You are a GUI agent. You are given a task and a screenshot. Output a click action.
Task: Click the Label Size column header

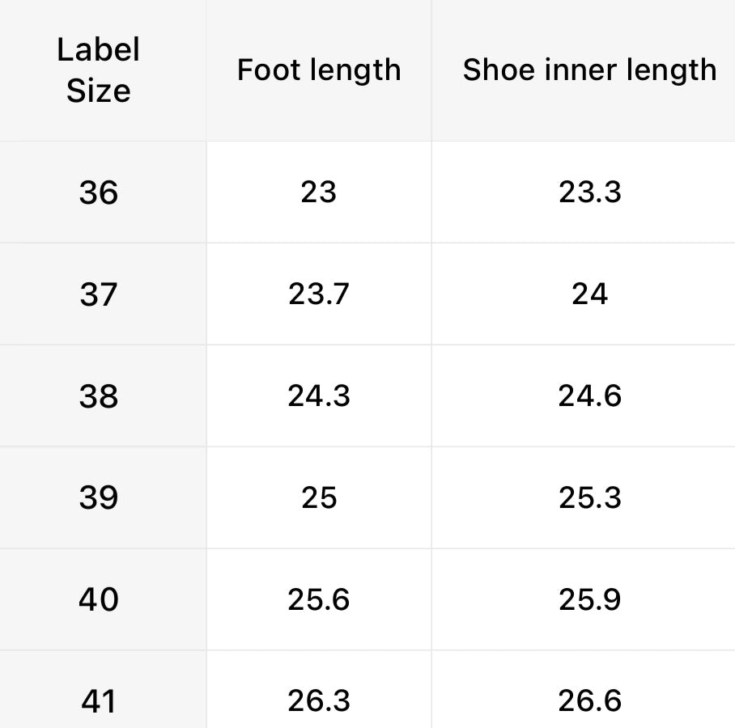99,70
